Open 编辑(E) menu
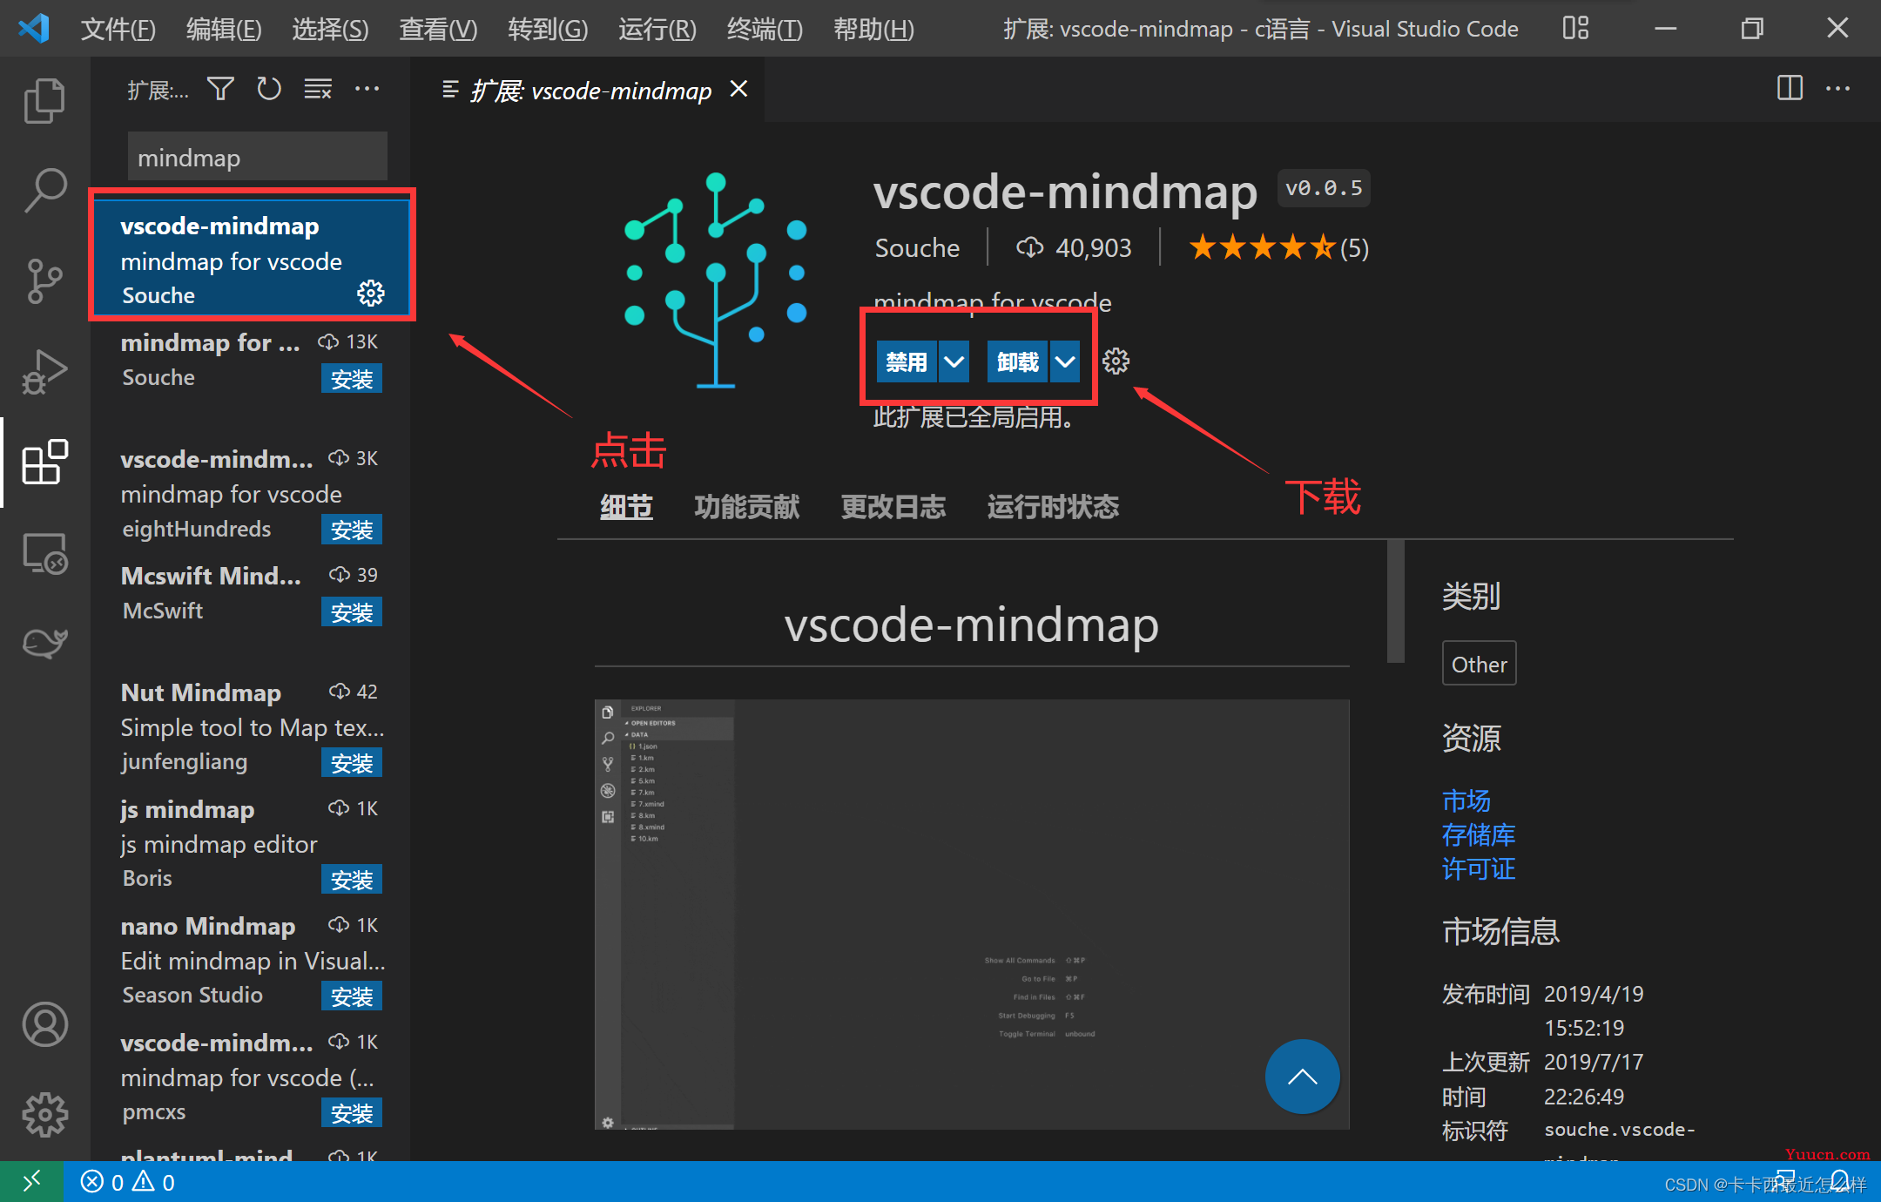This screenshot has width=1881, height=1202. pos(224,29)
